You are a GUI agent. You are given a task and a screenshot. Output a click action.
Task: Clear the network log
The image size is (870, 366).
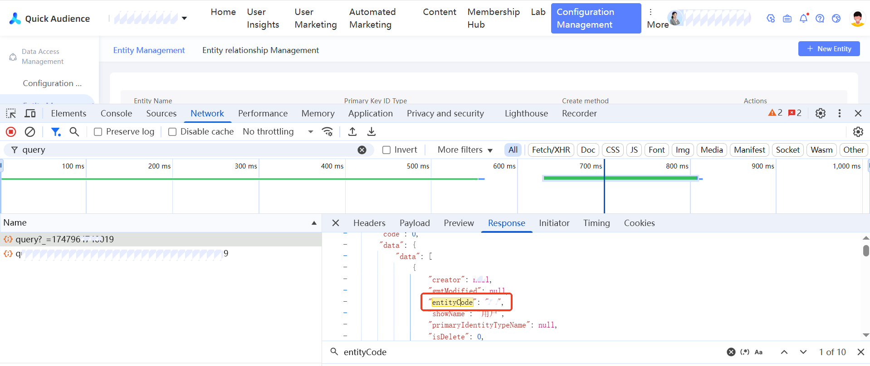click(30, 132)
